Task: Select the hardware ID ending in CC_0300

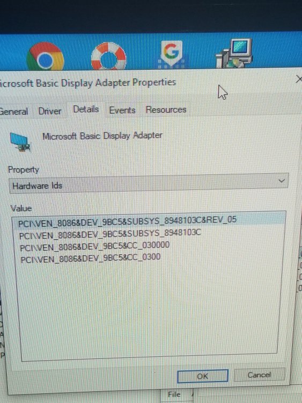Action: (x=91, y=258)
